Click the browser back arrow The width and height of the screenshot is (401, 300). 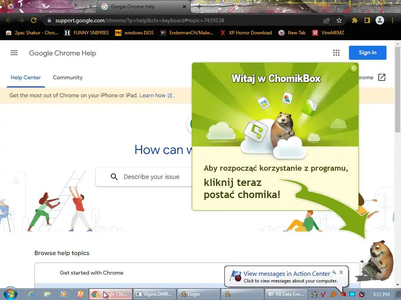pos(9,20)
